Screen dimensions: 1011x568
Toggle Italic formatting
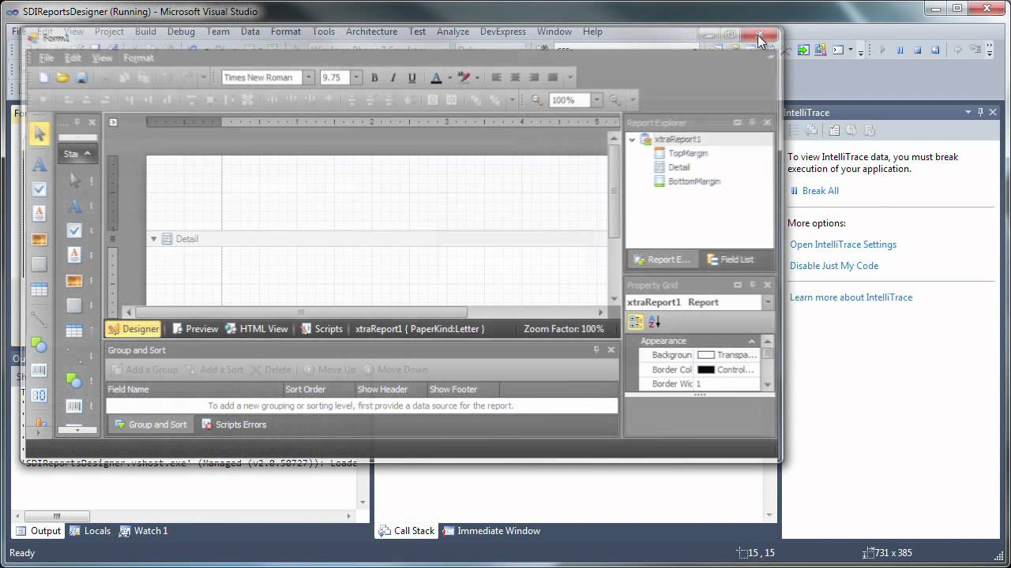[x=393, y=77]
